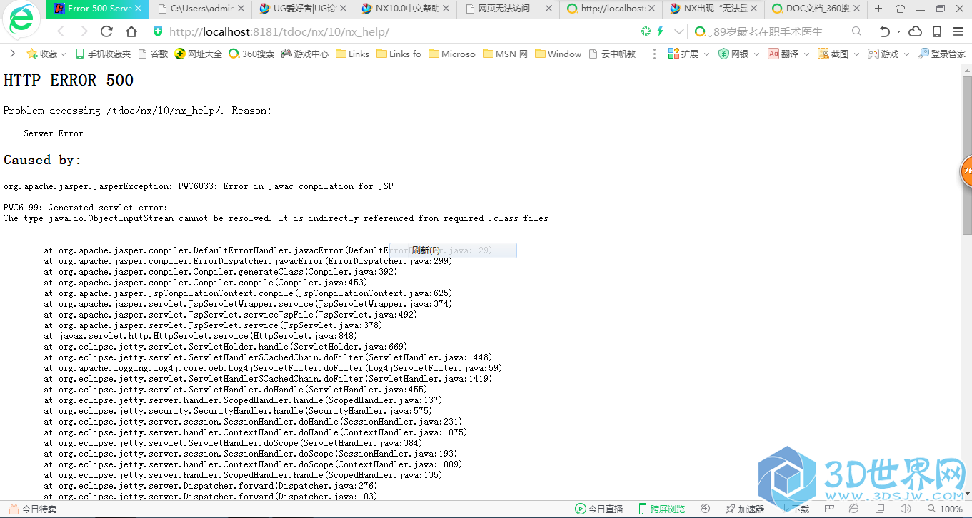This screenshot has height=518, width=972.
Task: Close the NX出现 tab
Action: (x=755, y=9)
